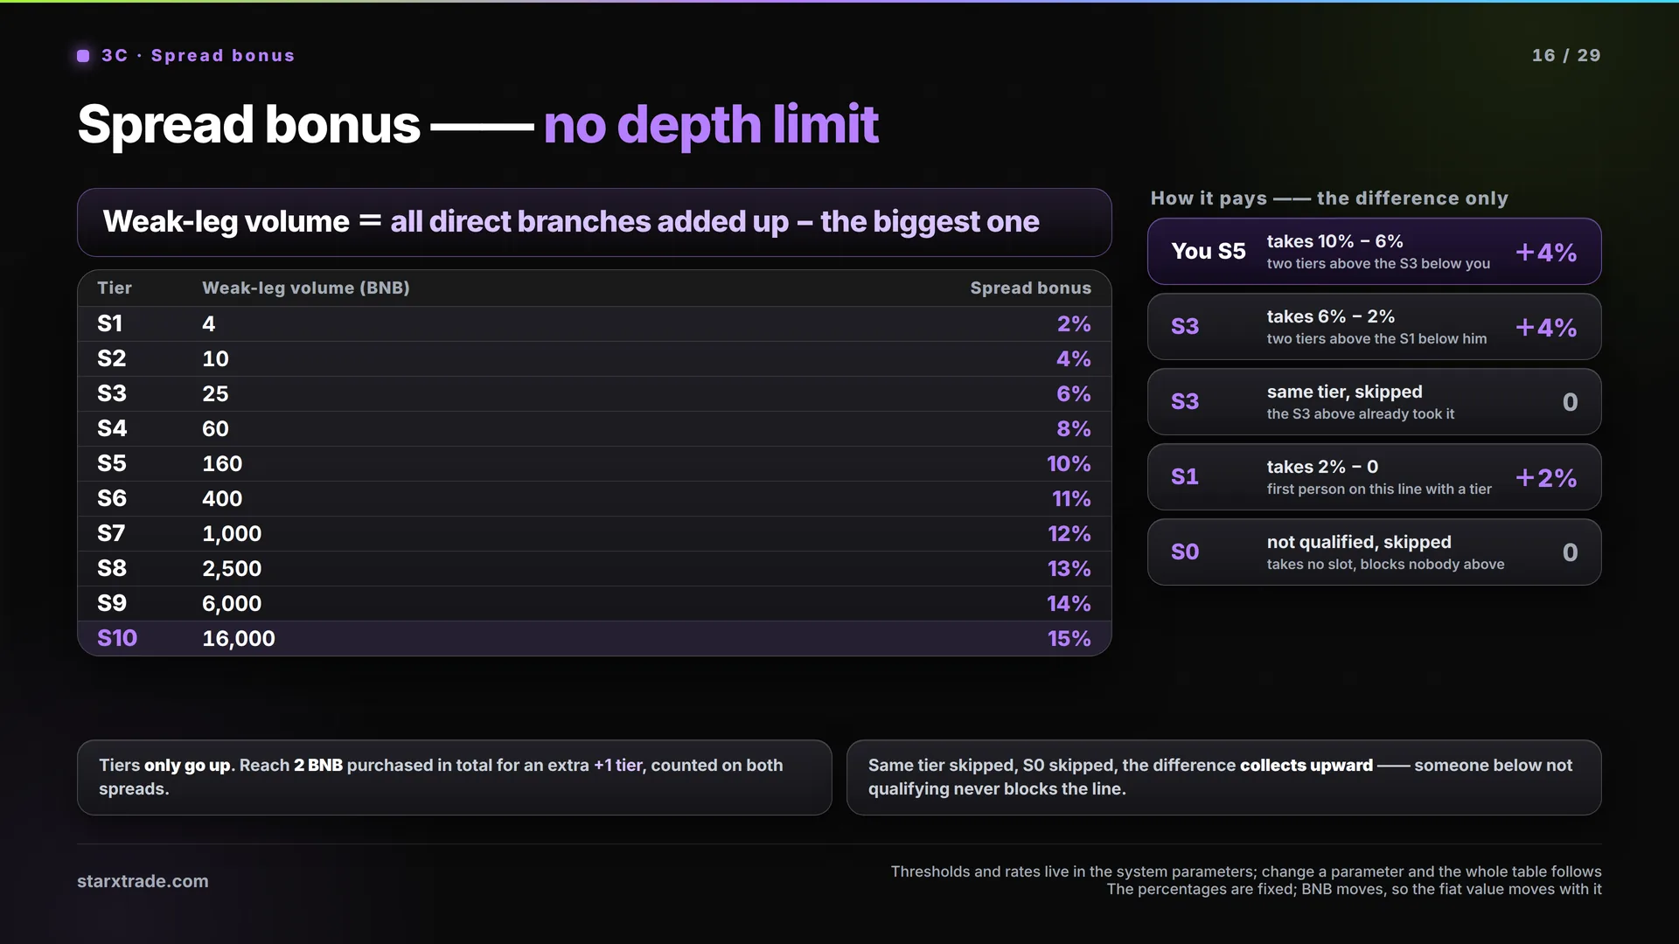1679x944 pixels.
Task: Click the 'Thresholds and rates live in the system parameters' footnote
Action: point(1246,871)
